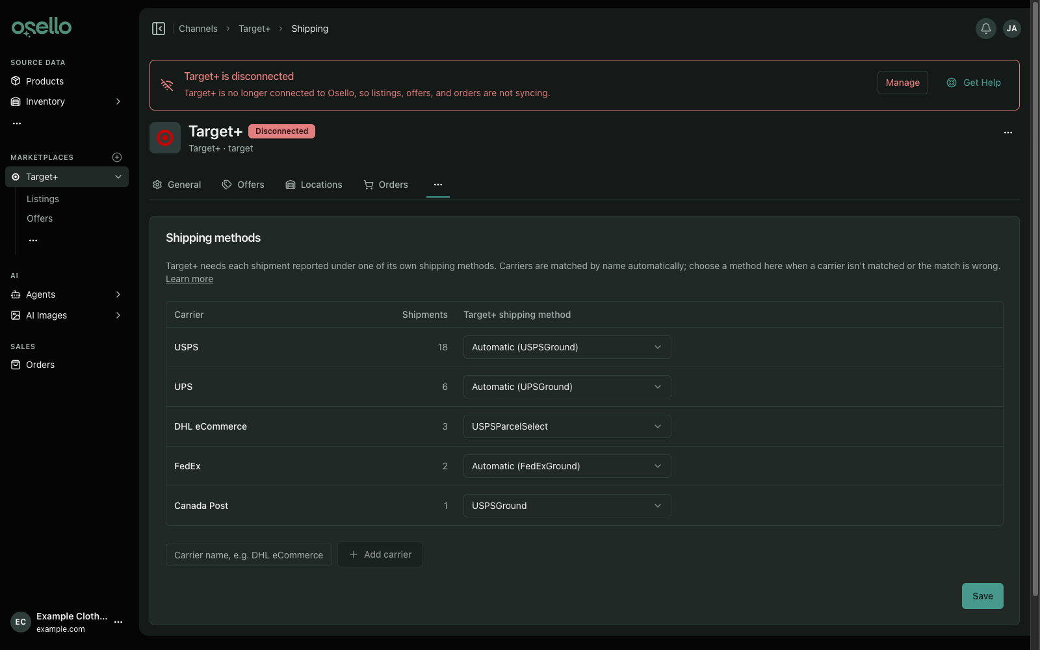Open the Canada Post shipping method dropdown
This screenshot has width=1040, height=650.
point(567,506)
